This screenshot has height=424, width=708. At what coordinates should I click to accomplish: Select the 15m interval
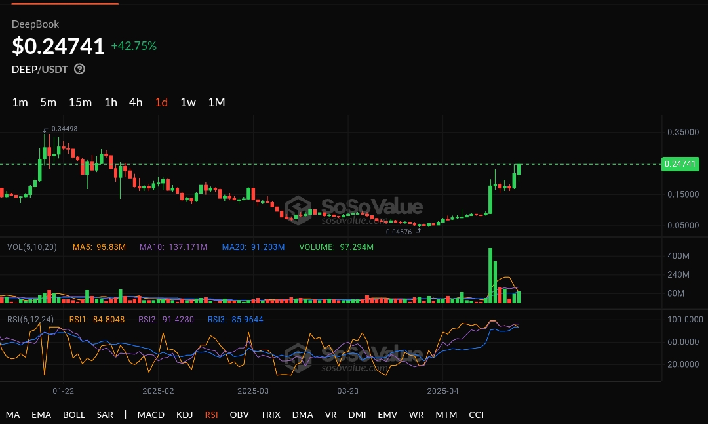[x=81, y=102]
